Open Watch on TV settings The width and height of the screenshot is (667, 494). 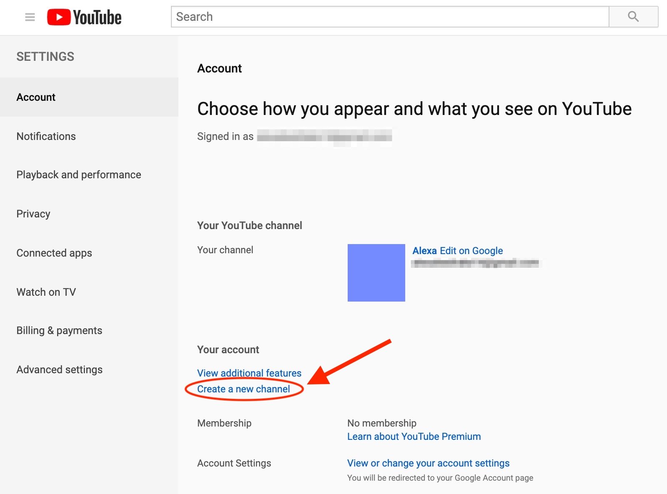coord(46,292)
